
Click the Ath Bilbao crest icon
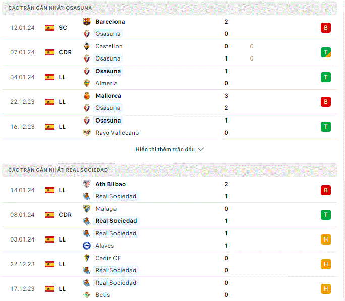[x=87, y=184]
